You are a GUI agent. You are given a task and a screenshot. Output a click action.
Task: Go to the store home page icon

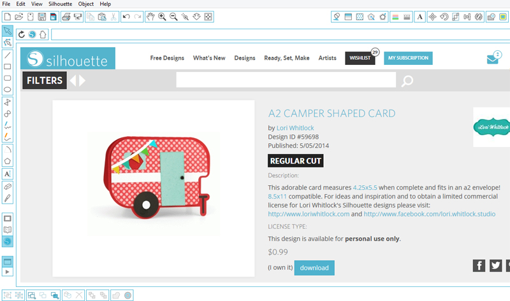[43, 34]
